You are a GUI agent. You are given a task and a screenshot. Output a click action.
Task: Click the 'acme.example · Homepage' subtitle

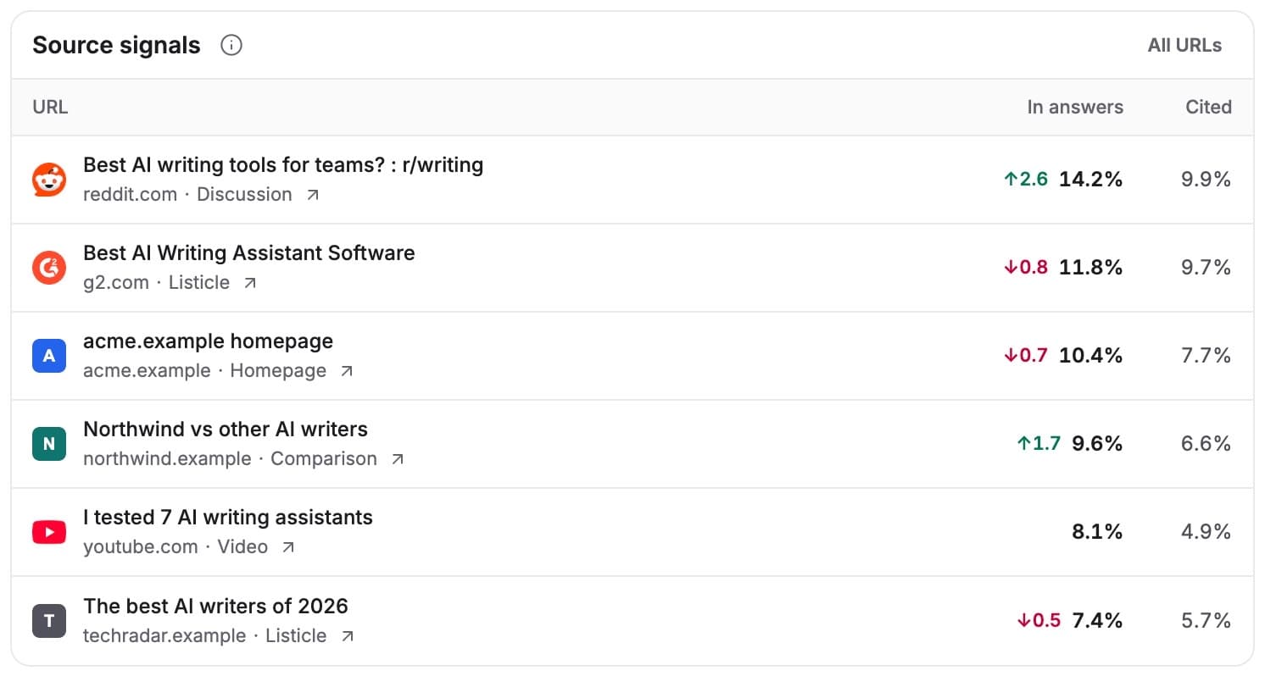pos(204,371)
